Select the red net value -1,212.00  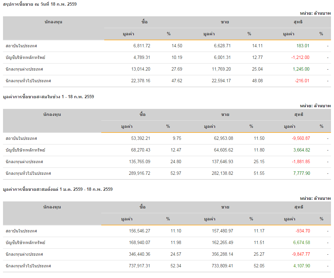coord(300,58)
